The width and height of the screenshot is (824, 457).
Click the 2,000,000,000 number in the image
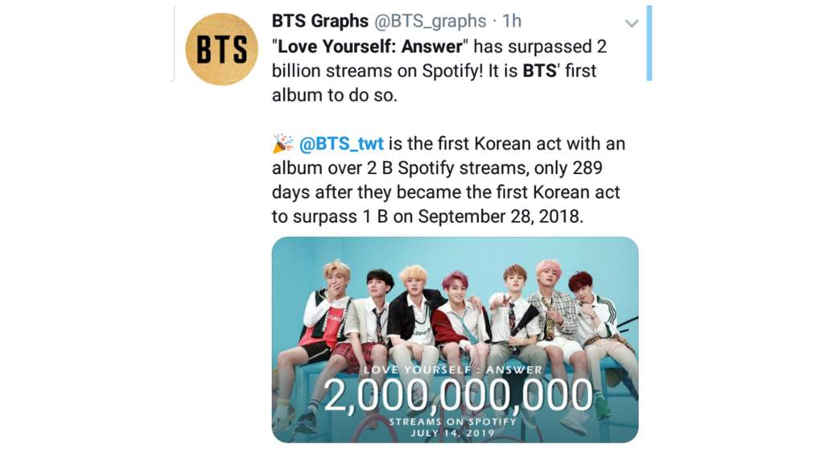coord(458,395)
